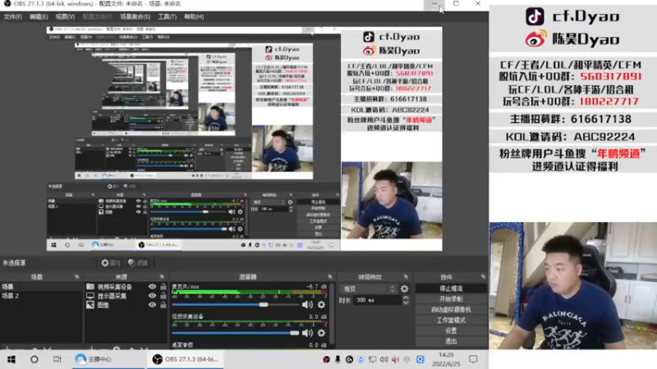The image size is (657, 369).
Task: Select the 显示器采集 source row
Action: (126, 296)
